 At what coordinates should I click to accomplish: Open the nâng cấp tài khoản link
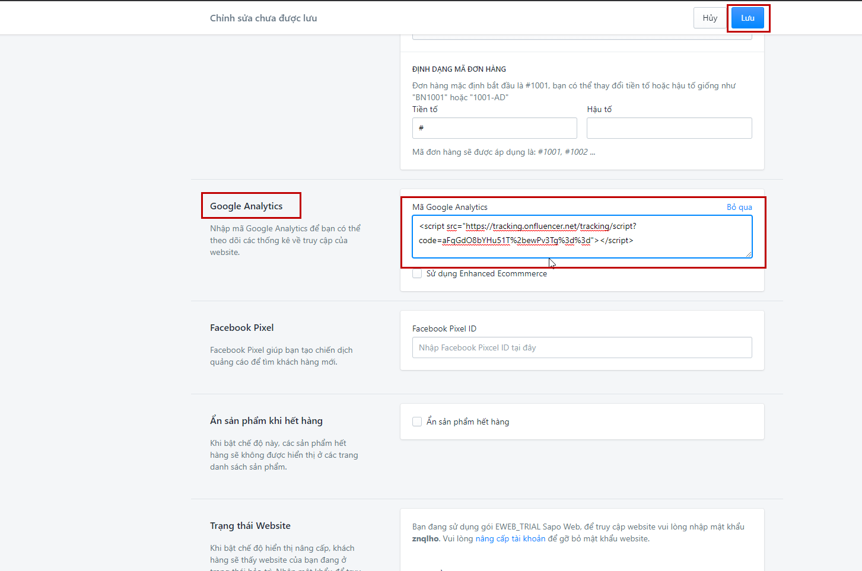pyautogui.click(x=510, y=538)
